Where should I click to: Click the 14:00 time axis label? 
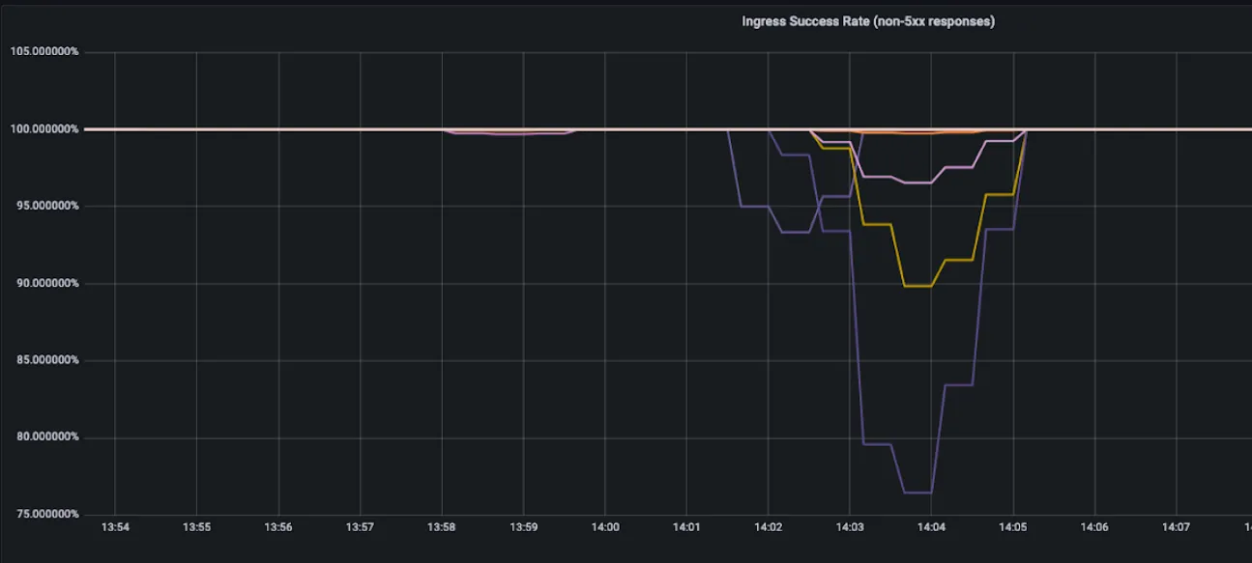pyautogui.click(x=605, y=528)
